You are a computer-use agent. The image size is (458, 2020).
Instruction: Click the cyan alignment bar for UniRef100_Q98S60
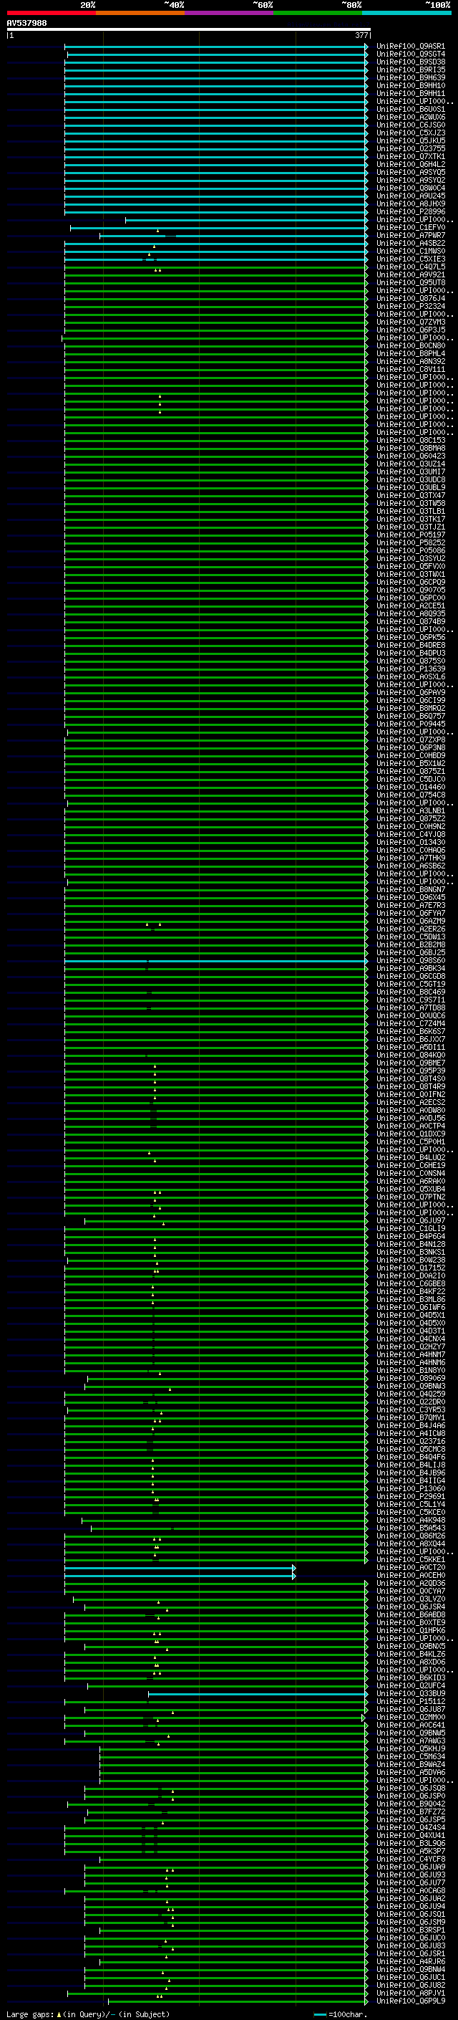[216, 961]
